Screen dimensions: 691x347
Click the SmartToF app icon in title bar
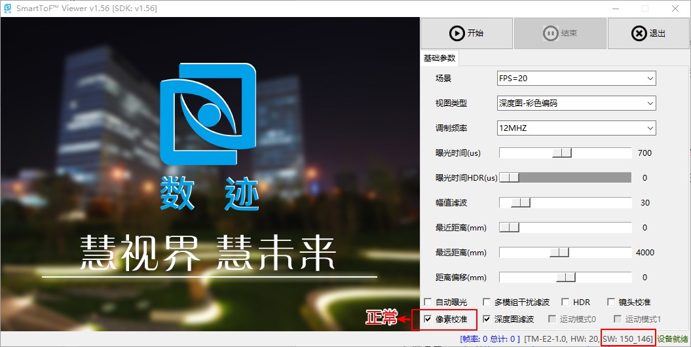pos(7,9)
